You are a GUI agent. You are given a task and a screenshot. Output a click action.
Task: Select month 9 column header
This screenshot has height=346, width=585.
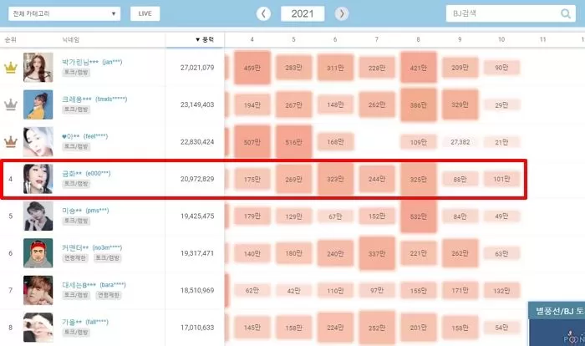(x=460, y=39)
